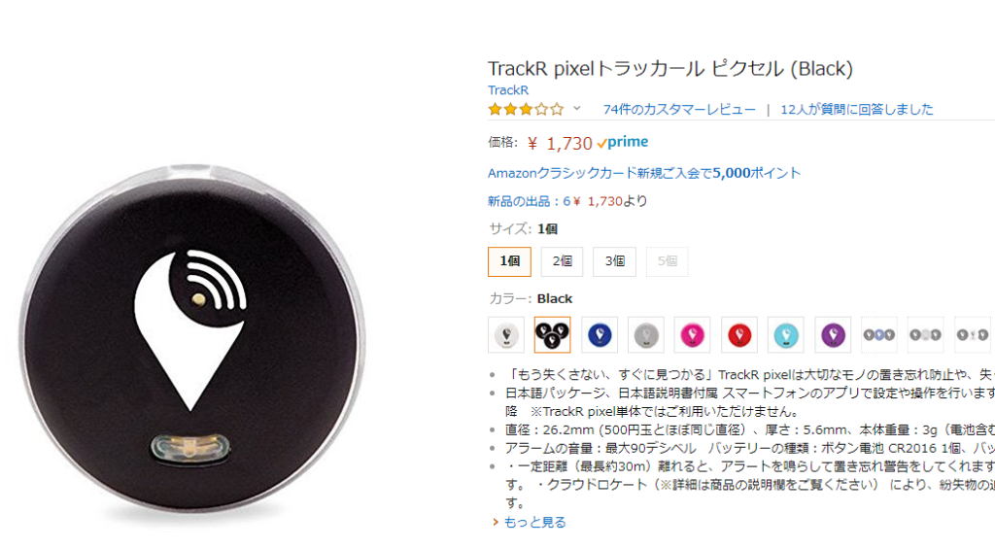
Task: Select the unavailable 5個 size option
Action: pos(667,261)
